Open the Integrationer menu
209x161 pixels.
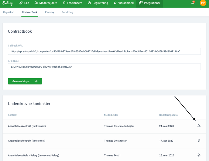click(149, 3)
